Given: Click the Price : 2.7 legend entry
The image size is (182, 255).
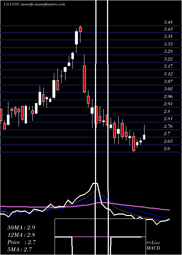Looking at the screenshot, I should point(21,242).
